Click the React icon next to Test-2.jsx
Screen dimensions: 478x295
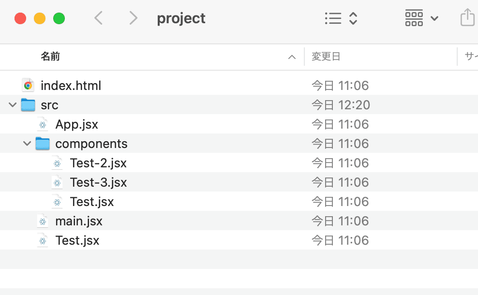tap(57, 163)
